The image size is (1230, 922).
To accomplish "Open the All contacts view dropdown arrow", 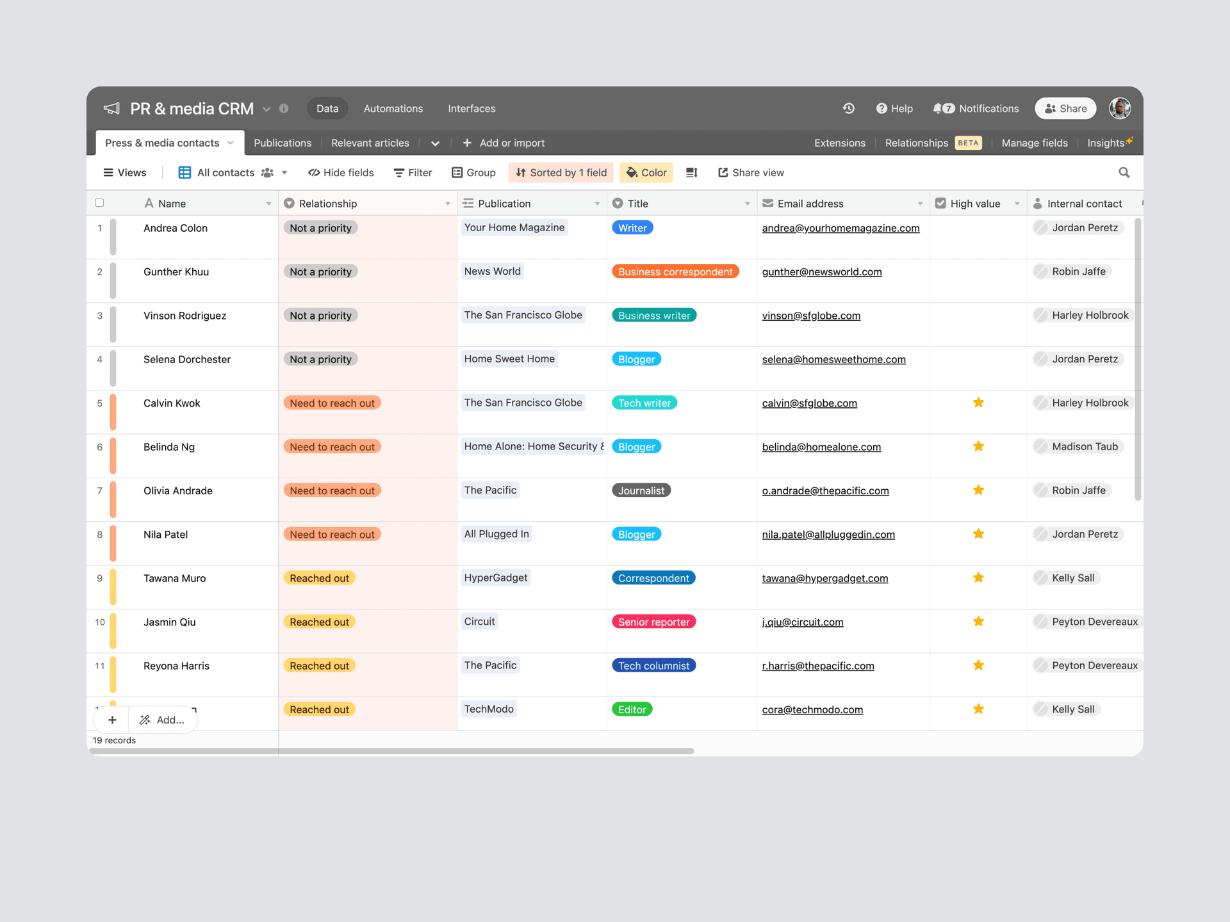I will (x=284, y=173).
